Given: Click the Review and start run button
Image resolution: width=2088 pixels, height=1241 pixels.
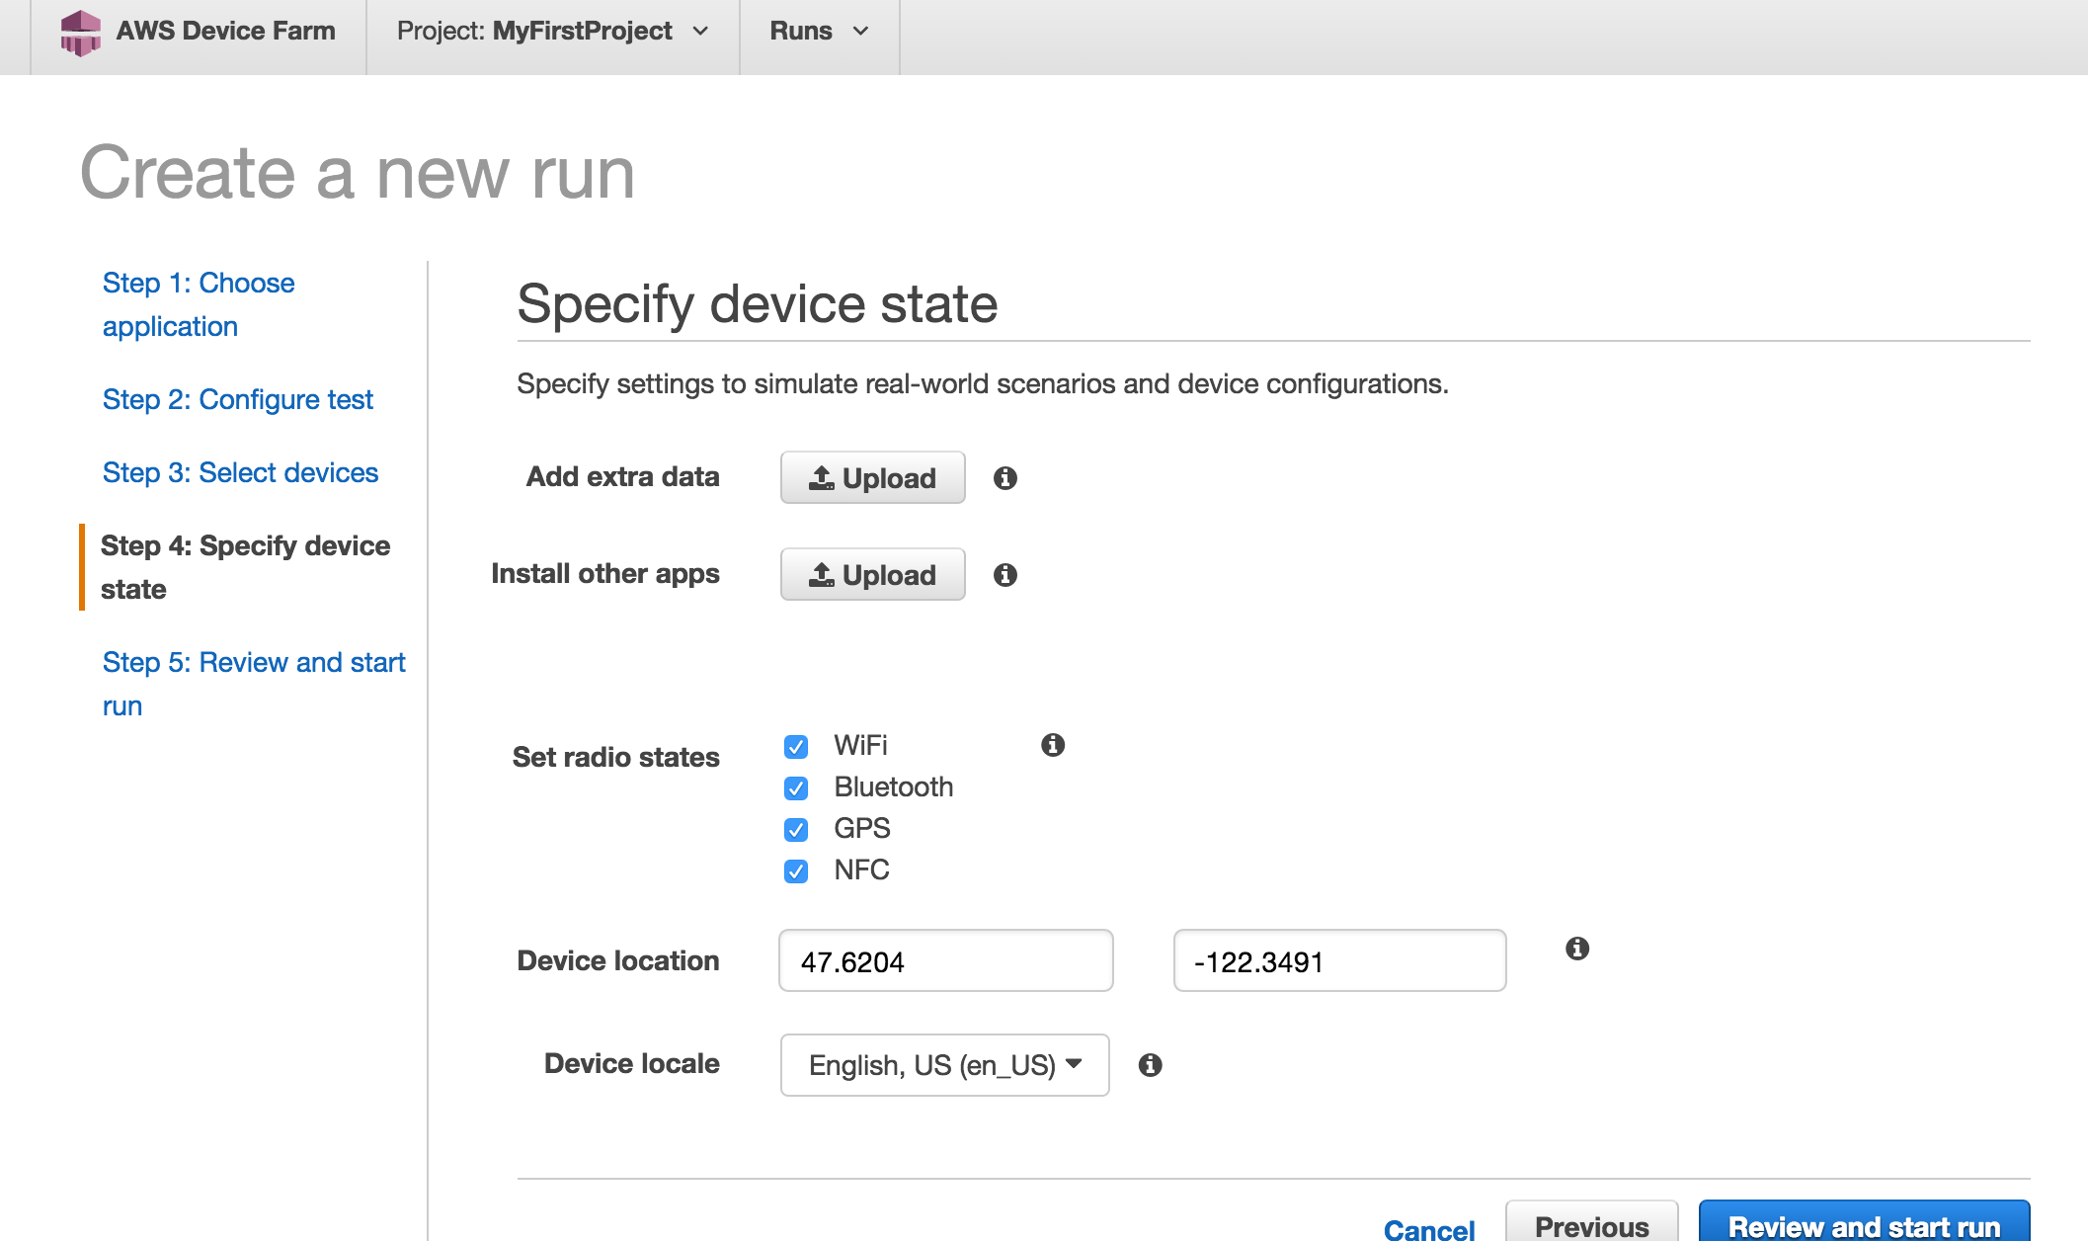Looking at the screenshot, I should point(1863,1225).
